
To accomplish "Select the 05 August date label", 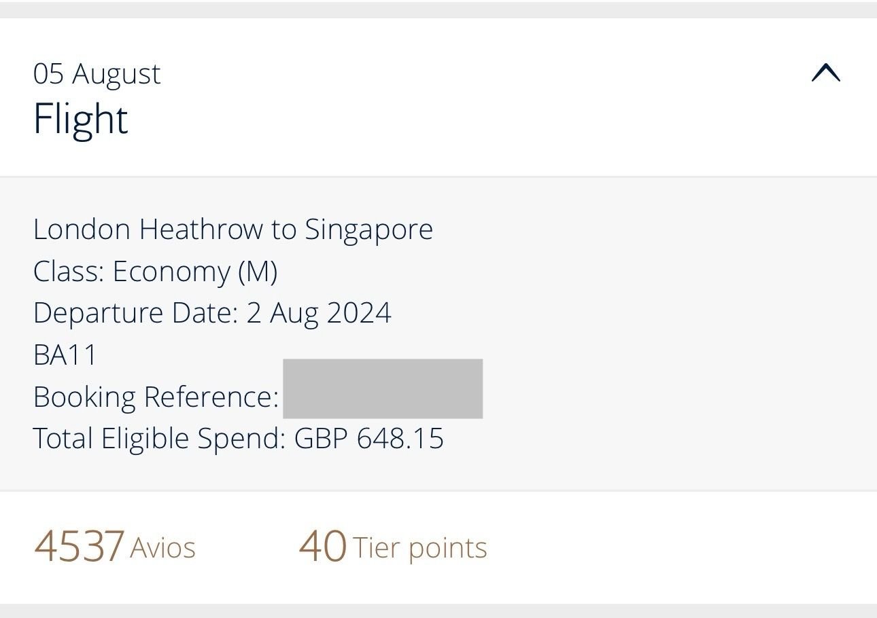I will [x=97, y=73].
